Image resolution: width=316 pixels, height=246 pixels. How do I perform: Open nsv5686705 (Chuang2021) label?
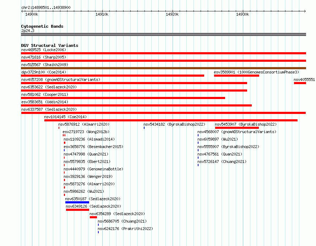122,221
